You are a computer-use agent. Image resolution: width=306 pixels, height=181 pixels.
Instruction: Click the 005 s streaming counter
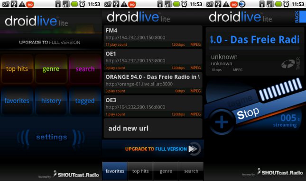[287, 121]
